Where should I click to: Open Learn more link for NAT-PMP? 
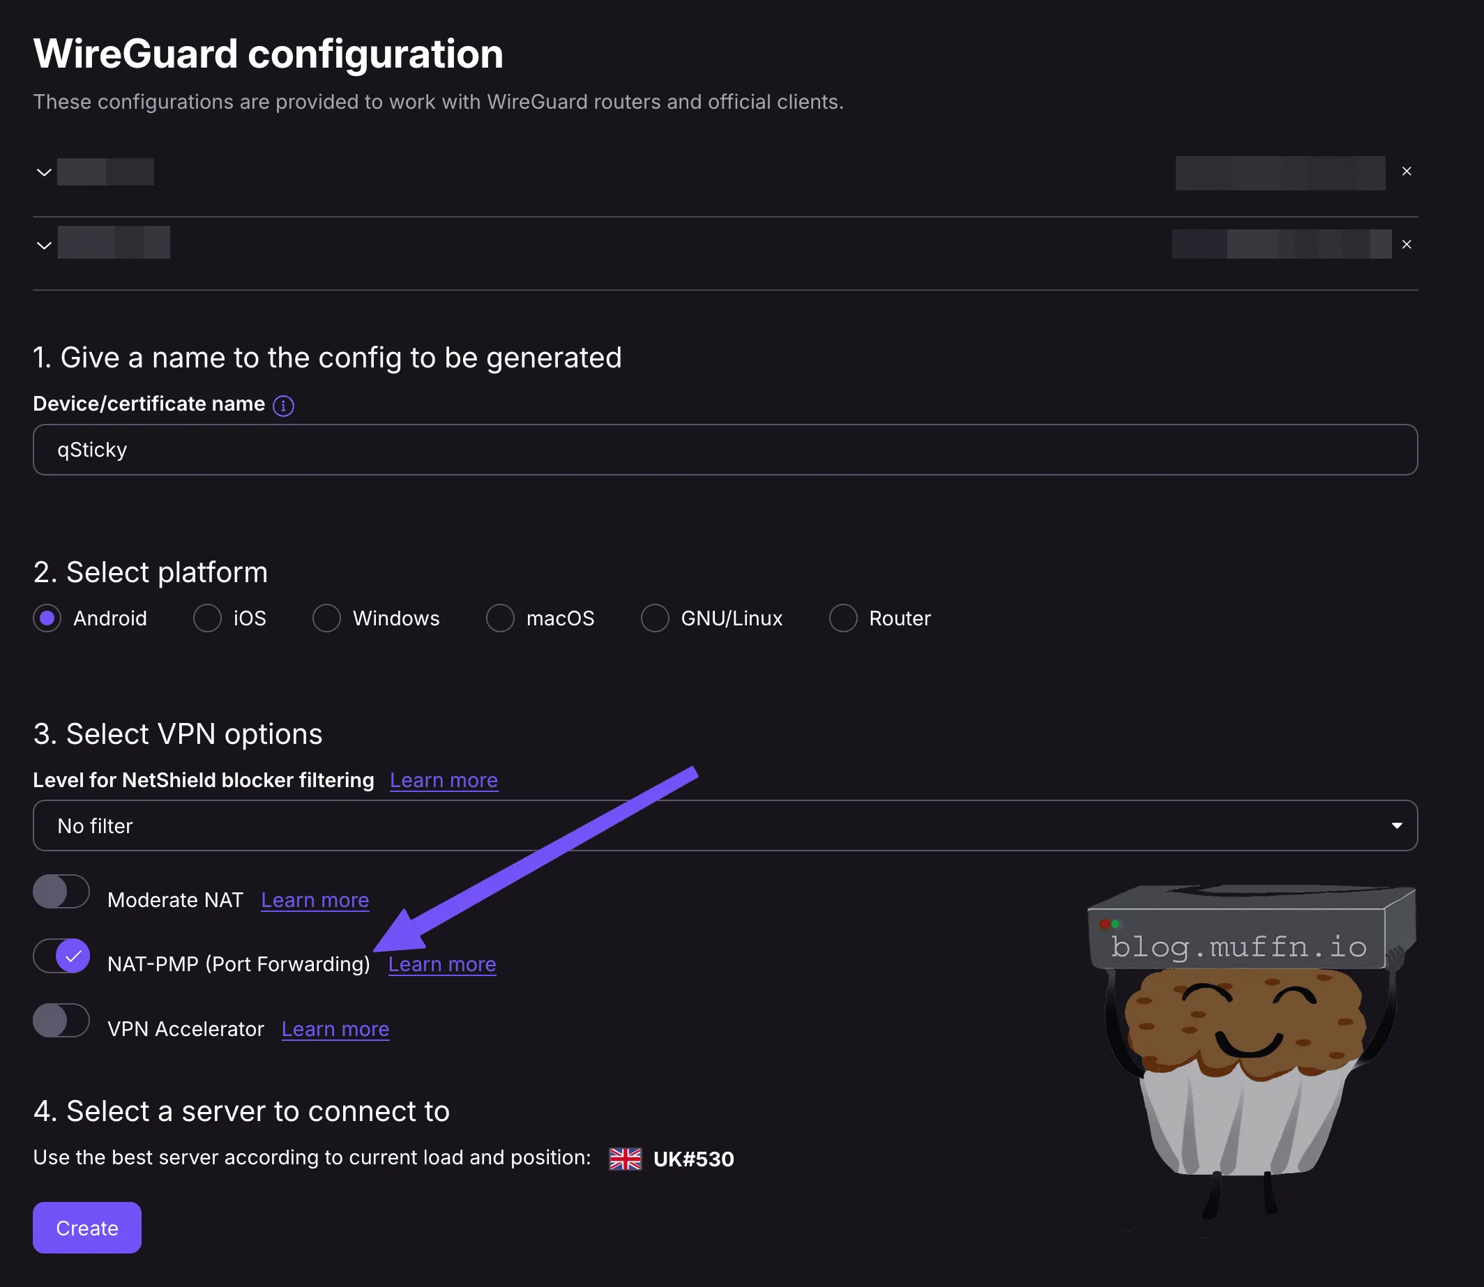[x=441, y=964]
